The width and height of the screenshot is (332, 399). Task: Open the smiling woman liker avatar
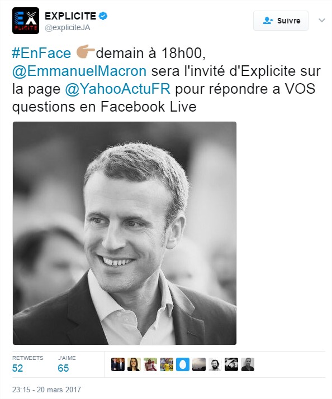point(134,364)
